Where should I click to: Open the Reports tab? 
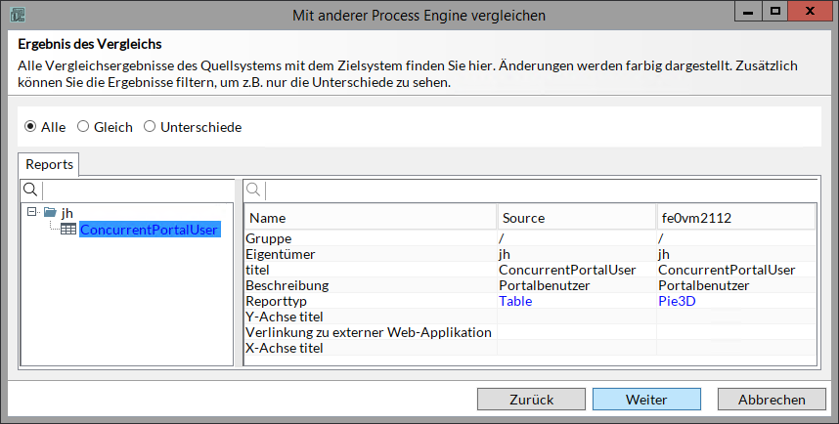pos(49,165)
